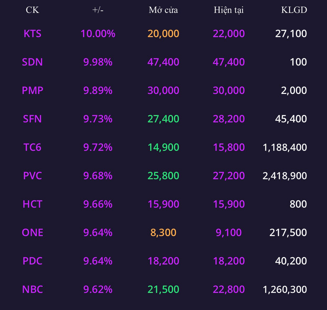The image size is (327, 310).
Task: Sort by the CK column header
Action: pyautogui.click(x=32, y=10)
